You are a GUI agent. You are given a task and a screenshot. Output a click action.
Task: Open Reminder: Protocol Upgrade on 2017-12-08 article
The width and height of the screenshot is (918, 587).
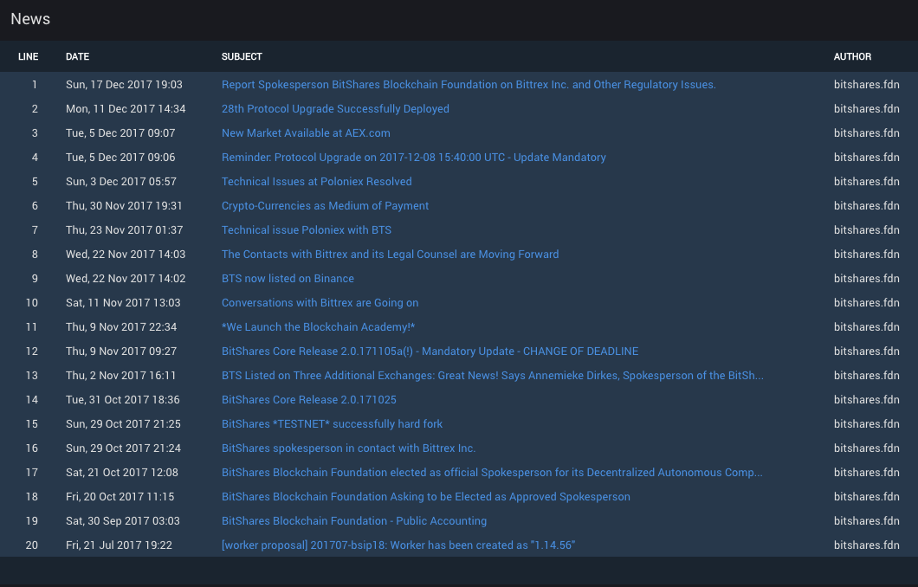413,158
